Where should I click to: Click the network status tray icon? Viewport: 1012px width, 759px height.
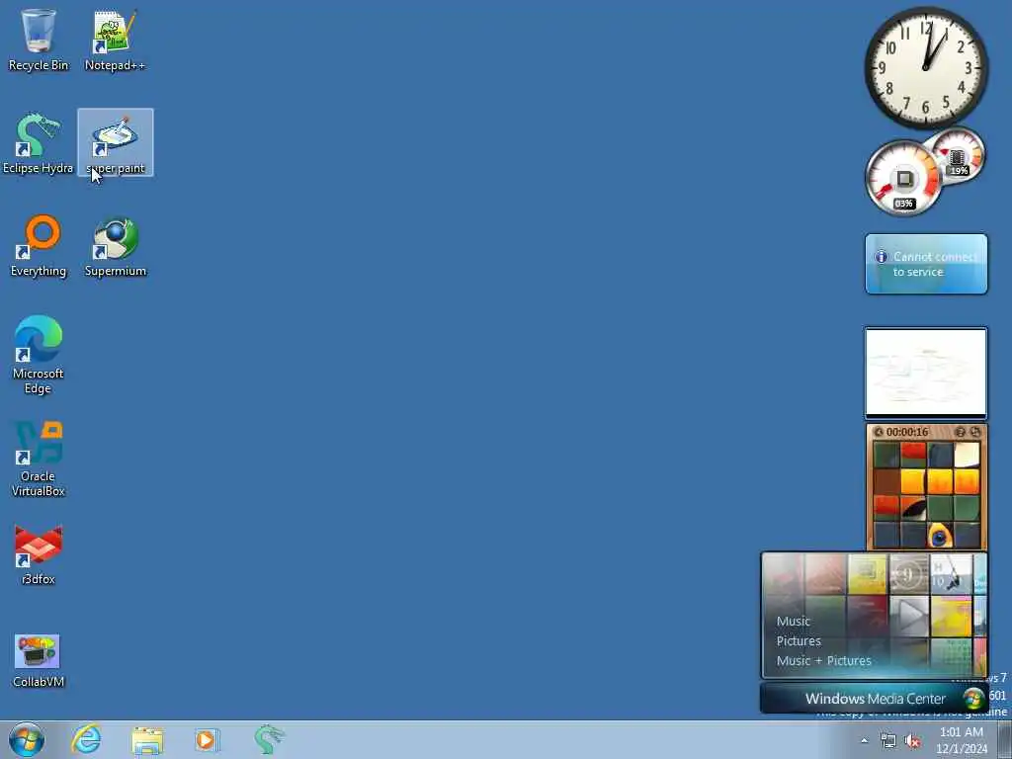tap(888, 741)
